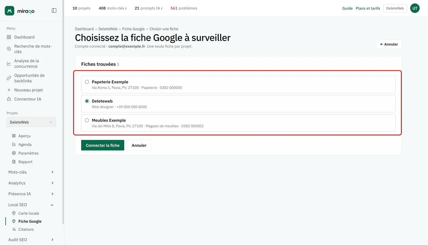Open the Guide link
The width and height of the screenshot is (428, 245).
(x=347, y=8)
